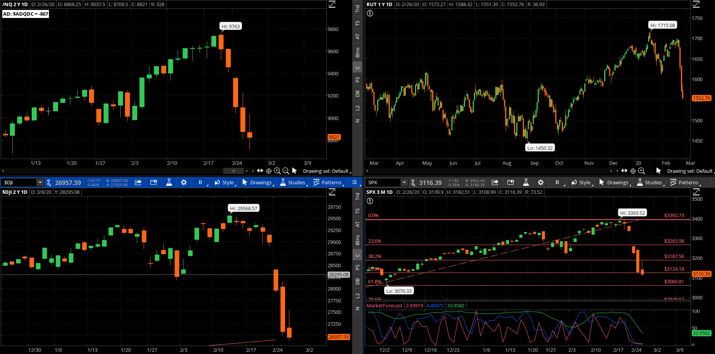Click the SPX symbol input field
The height and width of the screenshot is (354, 715).
pyautogui.click(x=384, y=182)
